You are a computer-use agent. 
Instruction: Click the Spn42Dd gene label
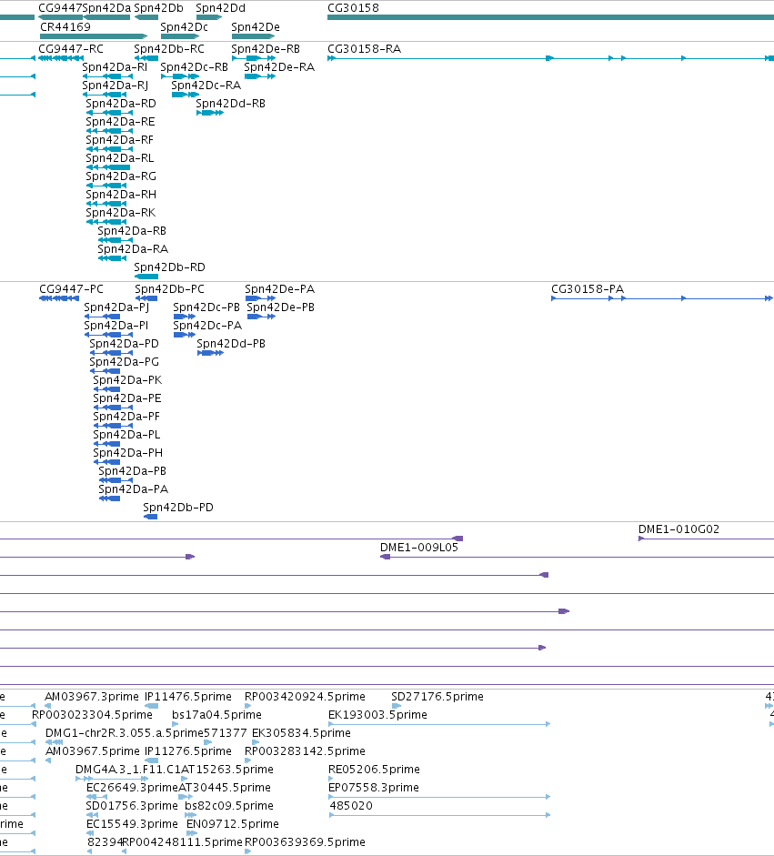pyautogui.click(x=220, y=8)
